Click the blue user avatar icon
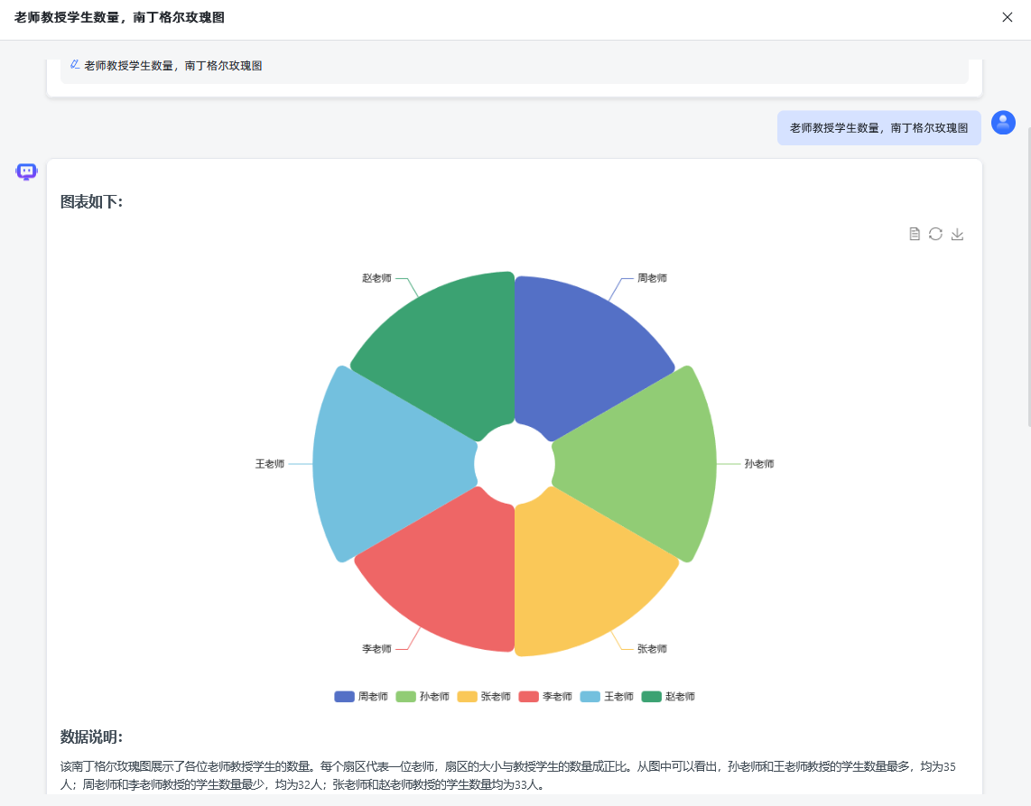 (1003, 123)
